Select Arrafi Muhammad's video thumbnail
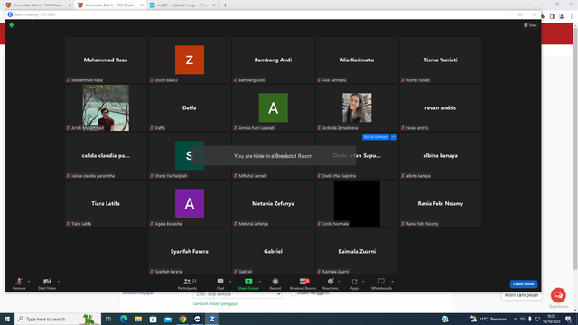 tap(106, 108)
